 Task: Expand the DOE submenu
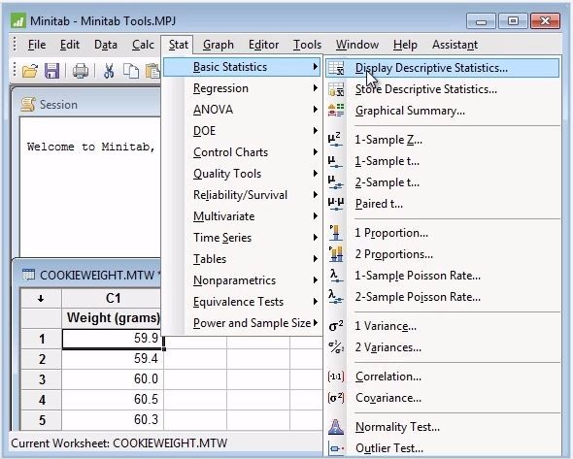[x=242, y=131]
